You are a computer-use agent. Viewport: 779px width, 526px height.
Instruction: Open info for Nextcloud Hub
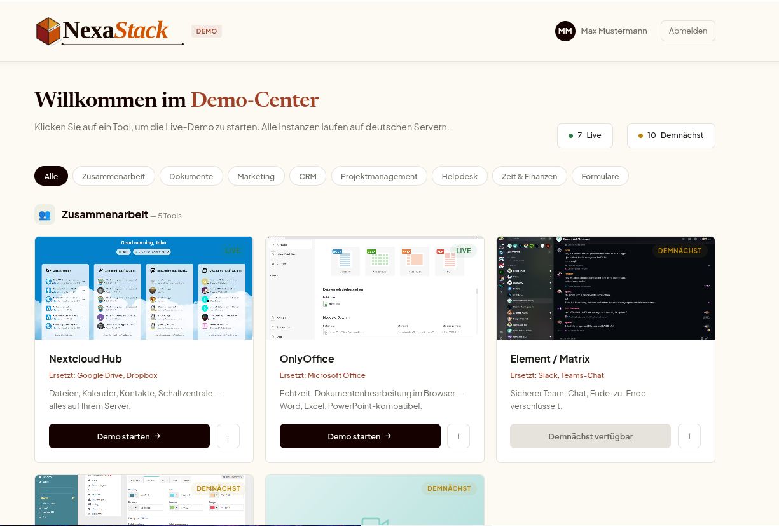(228, 436)
